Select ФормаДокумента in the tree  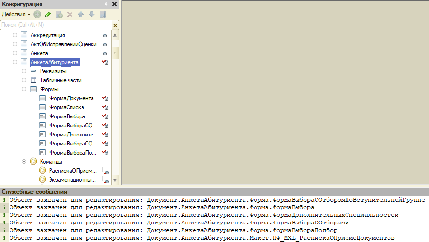pyautogui.click(x=71, y=98)
